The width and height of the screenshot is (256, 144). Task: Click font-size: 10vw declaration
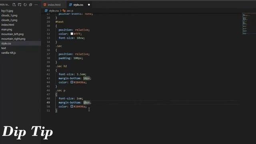[x=72, y=38]
